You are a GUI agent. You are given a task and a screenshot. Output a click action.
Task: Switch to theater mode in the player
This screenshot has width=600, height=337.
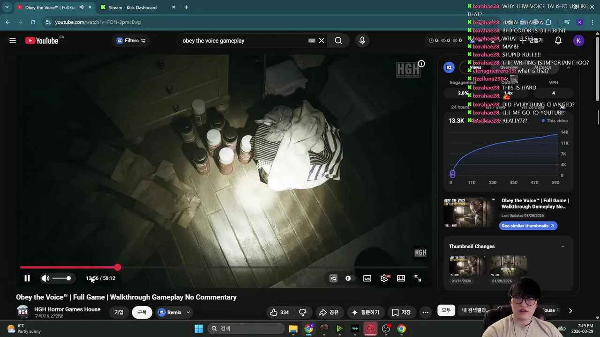pos(401,278)
